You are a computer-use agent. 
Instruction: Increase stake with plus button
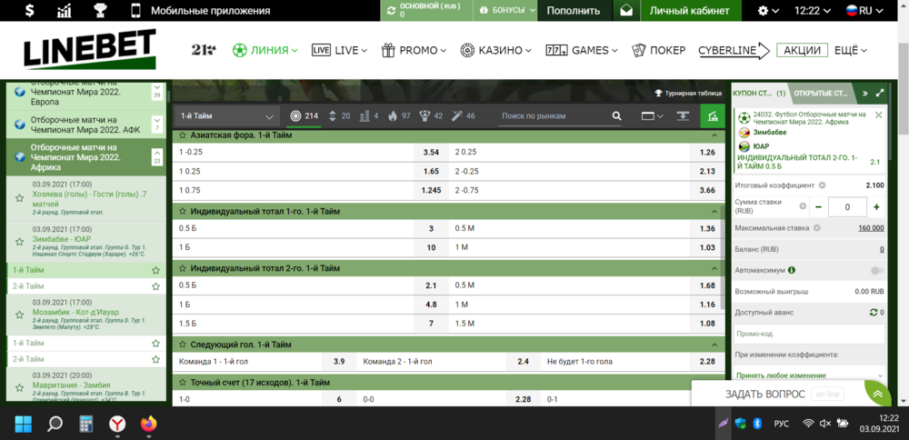tap(876, 206)
